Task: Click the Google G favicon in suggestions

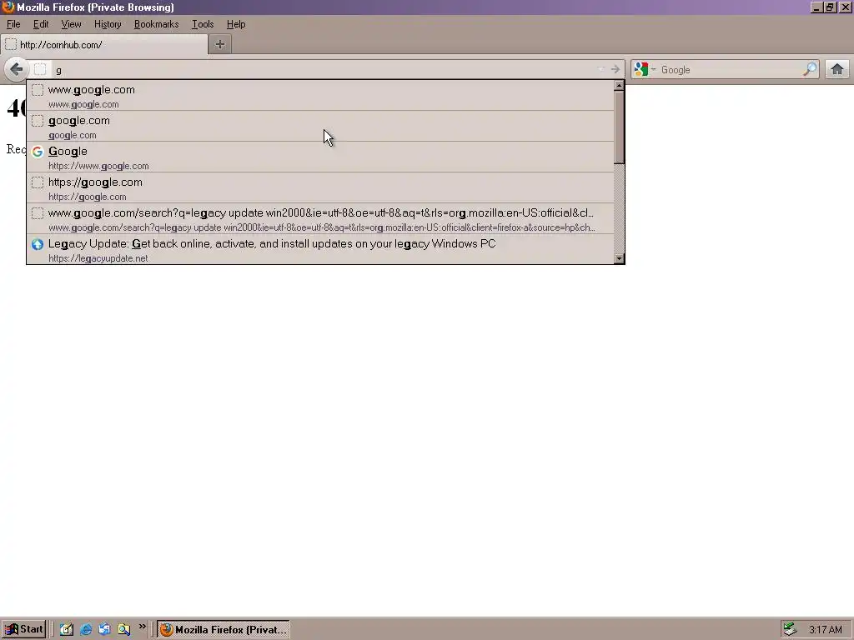Action: tap(37, 152)
